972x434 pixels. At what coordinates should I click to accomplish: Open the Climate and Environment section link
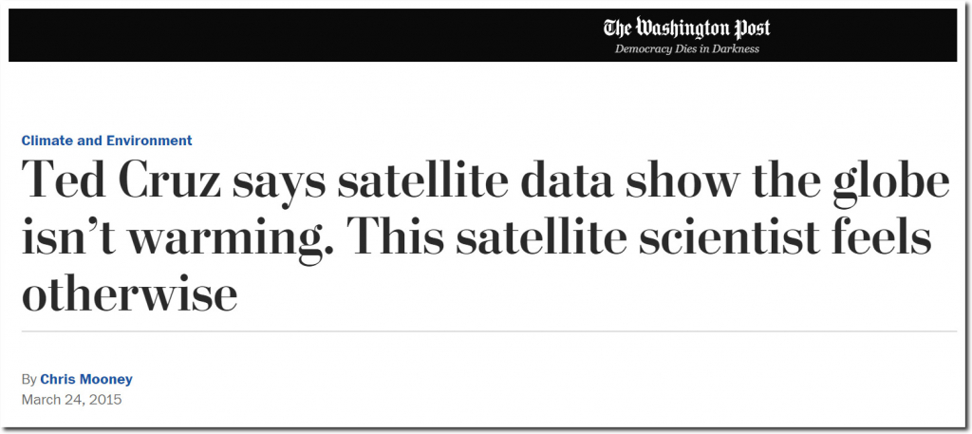click(106, 141)
